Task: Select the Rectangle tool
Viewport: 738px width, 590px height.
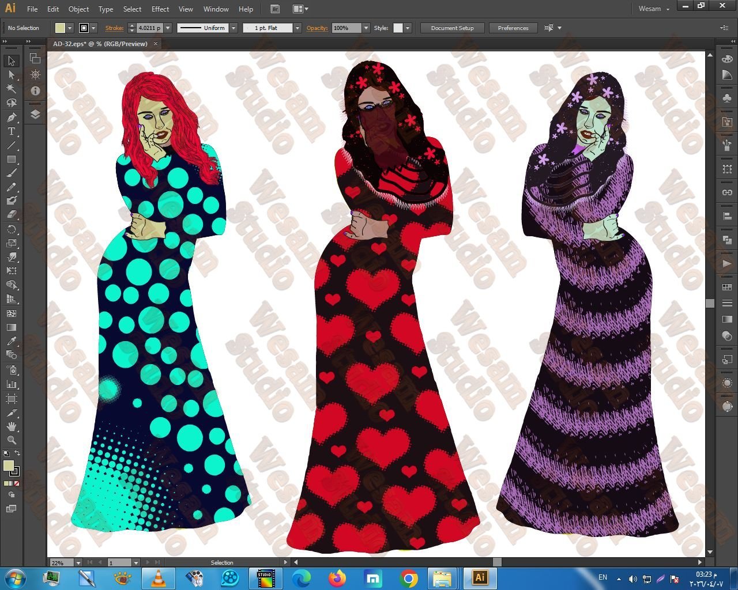Action: [x=12, y=159]
